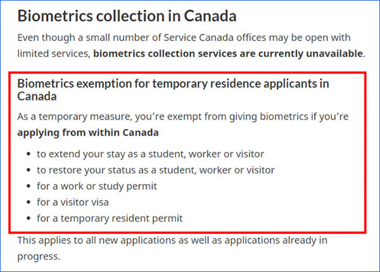This screenshot has width=380, height=272.
Task: Select the bold phrase applying from within Canada
Action: coord(88,133)
